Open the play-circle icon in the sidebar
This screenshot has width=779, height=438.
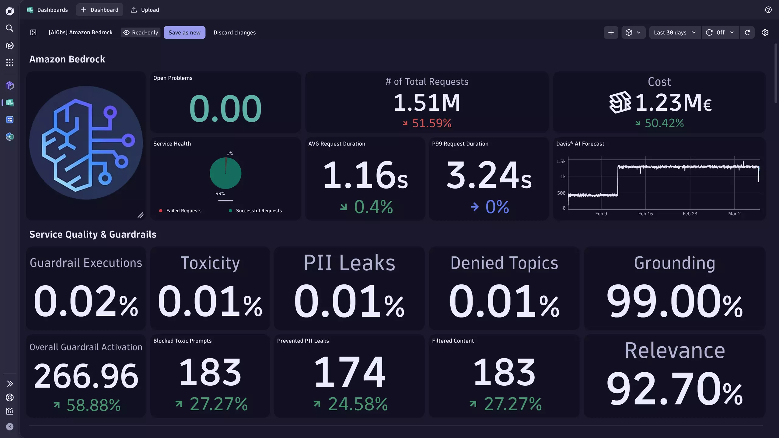pos(10,46)
